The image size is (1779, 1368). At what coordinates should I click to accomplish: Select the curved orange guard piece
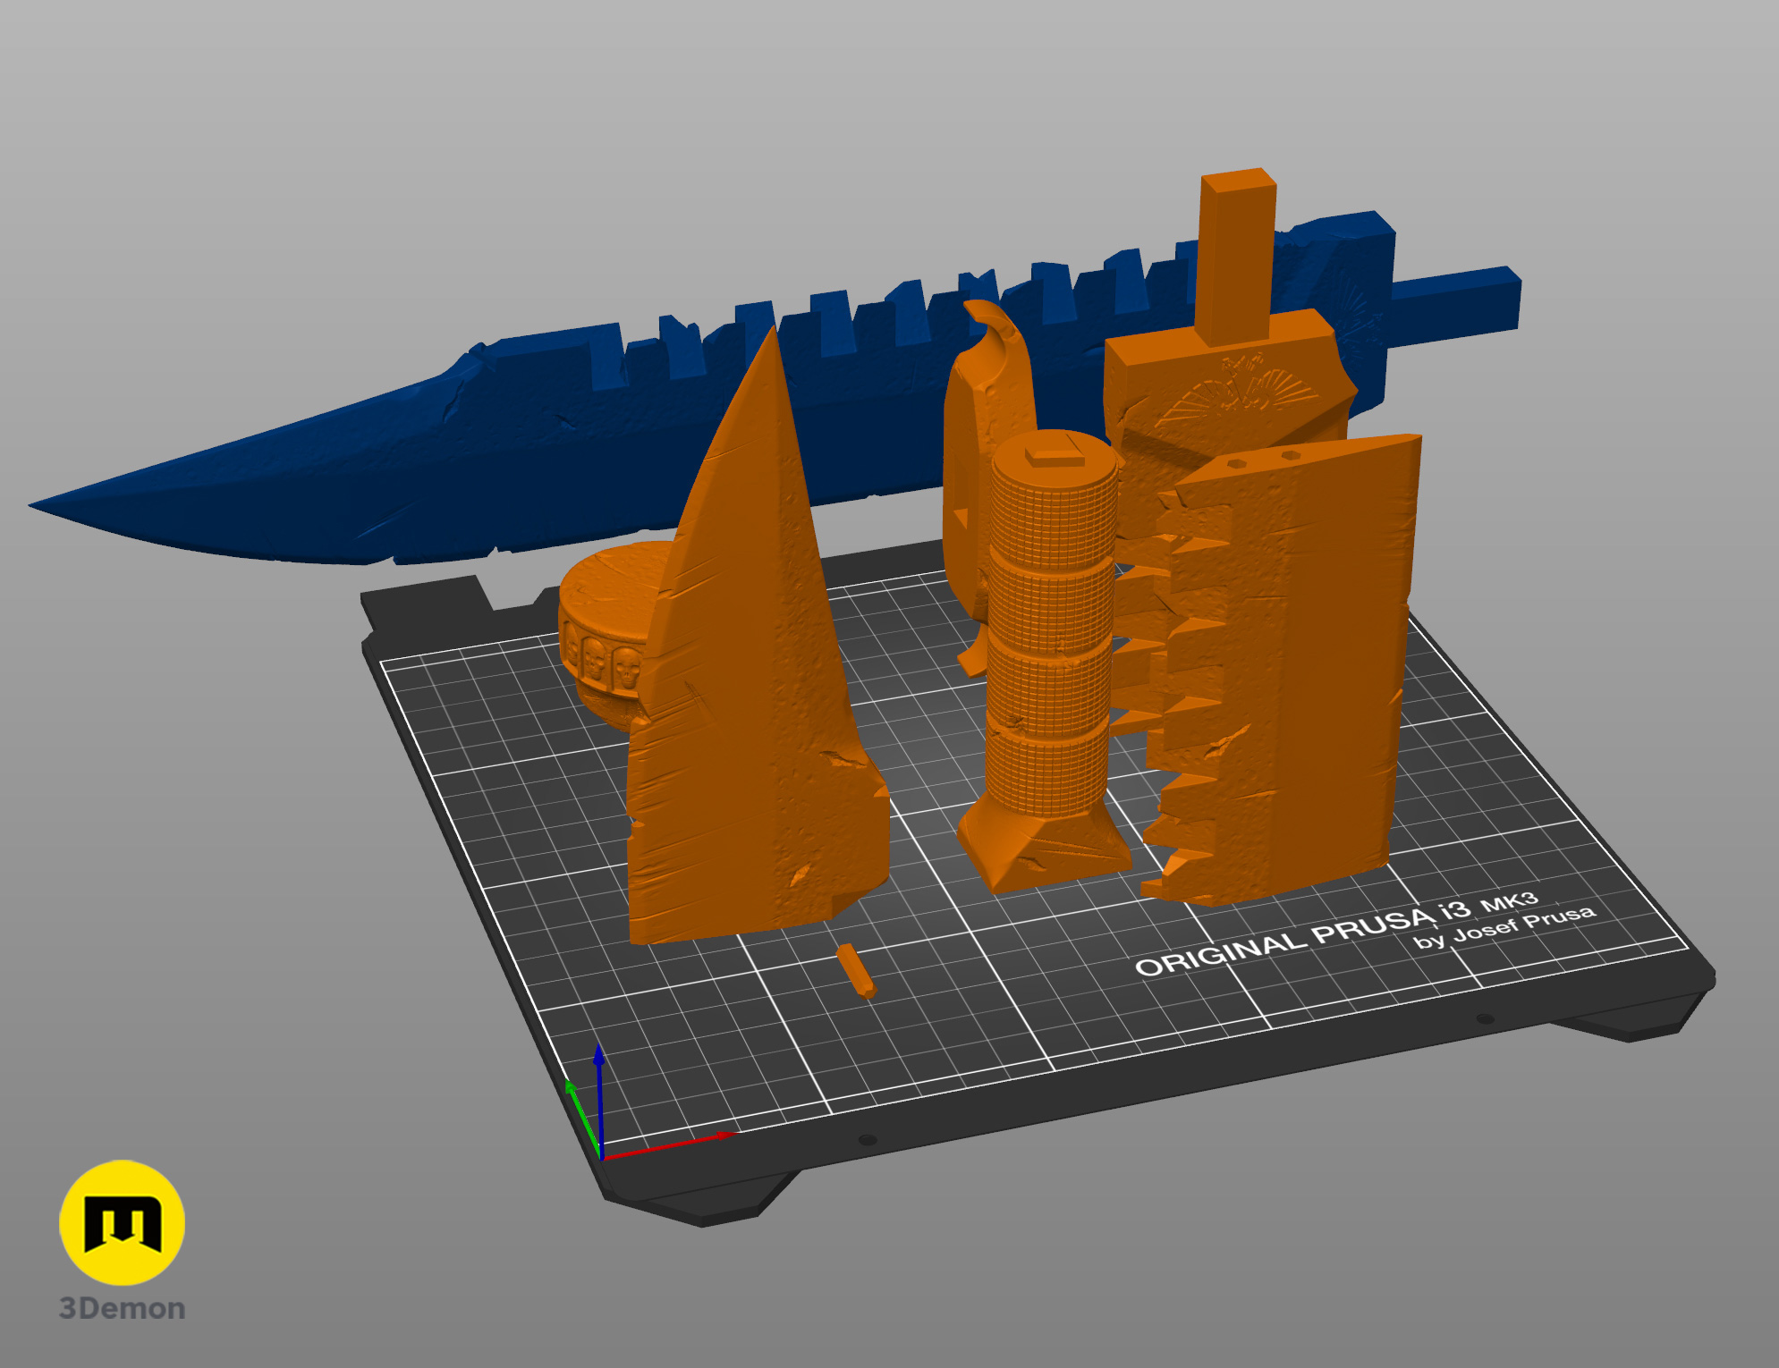[975, 429]
